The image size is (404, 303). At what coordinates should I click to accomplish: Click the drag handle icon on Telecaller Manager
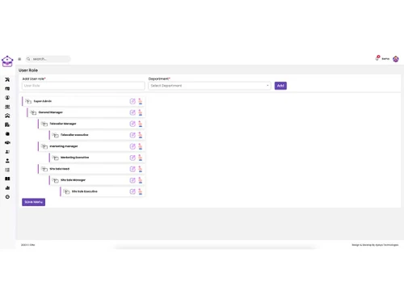click(x=44, y=124)
